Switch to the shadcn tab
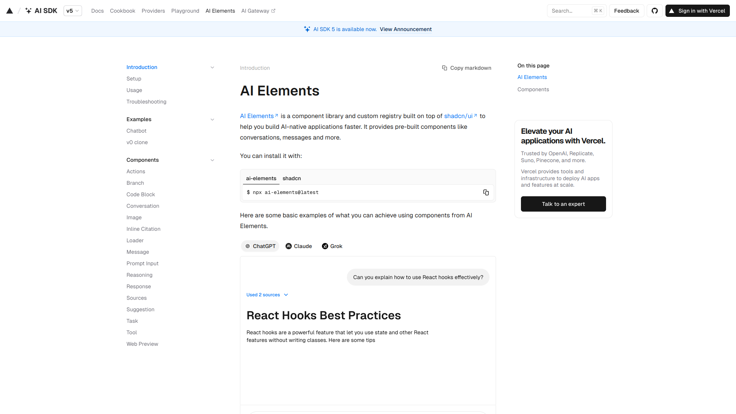This screenshot has height=414, width=736. [x=292, y=178]
